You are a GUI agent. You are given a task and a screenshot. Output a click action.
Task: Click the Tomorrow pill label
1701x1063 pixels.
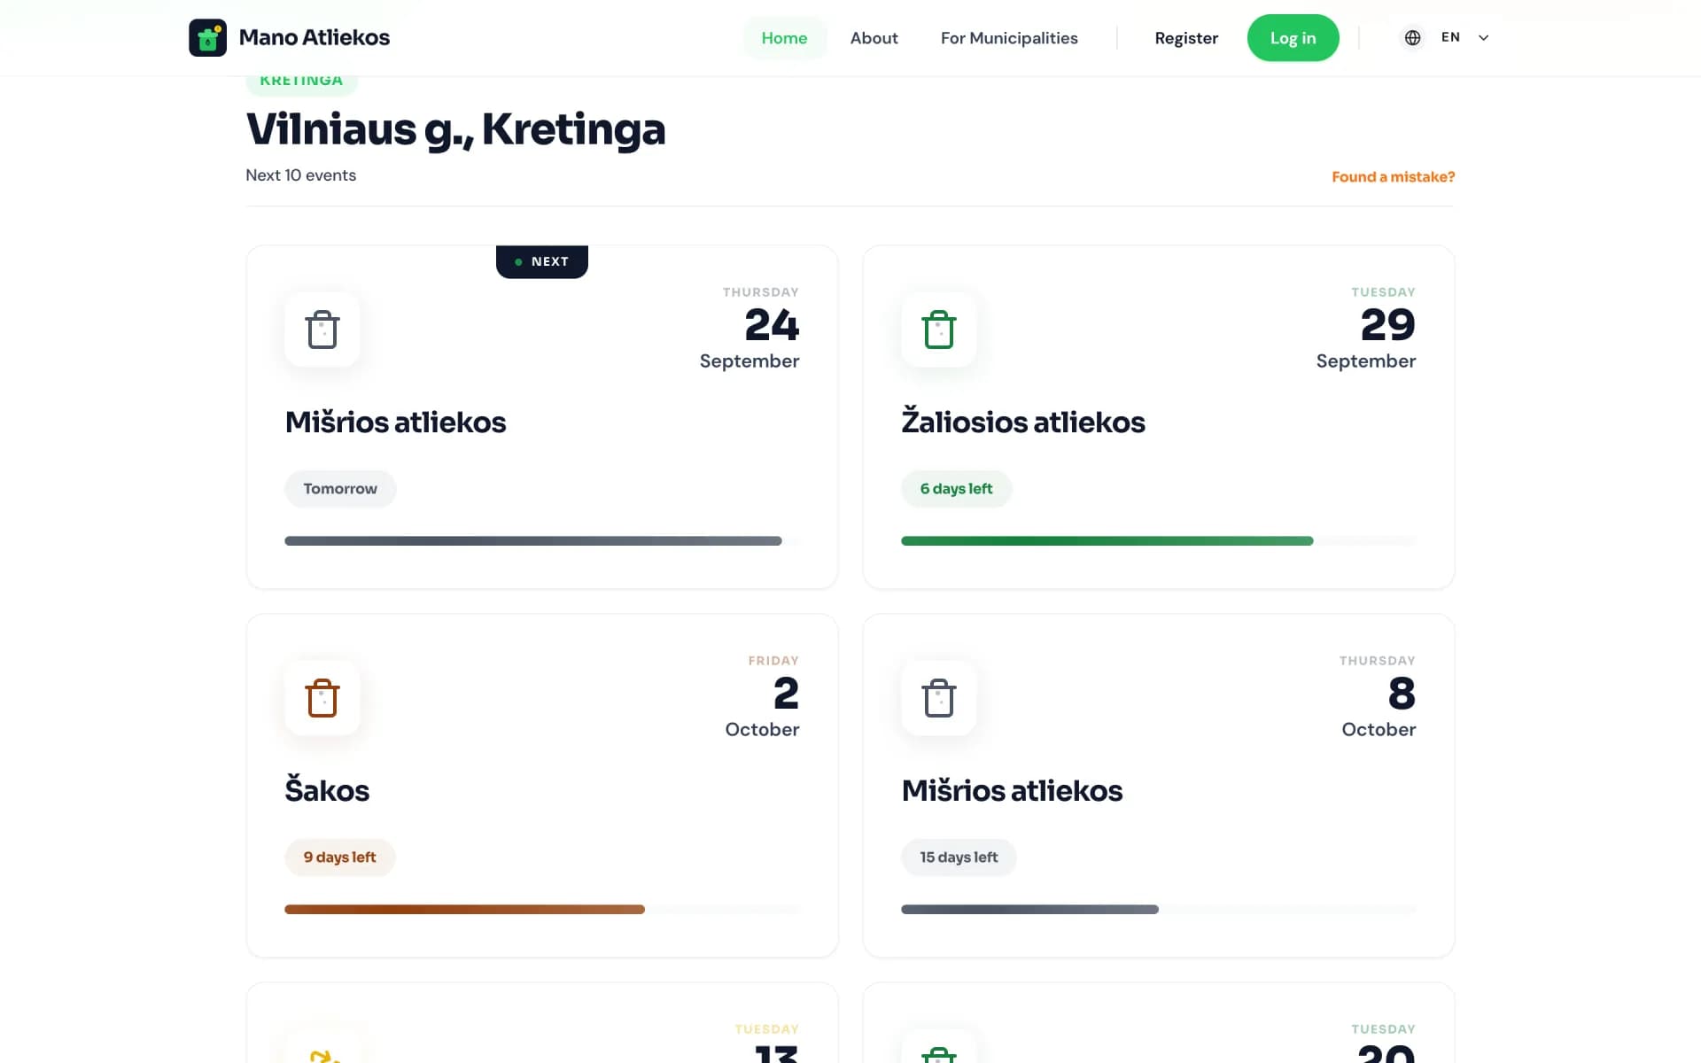pyautogui.click(x=340, y=489)
